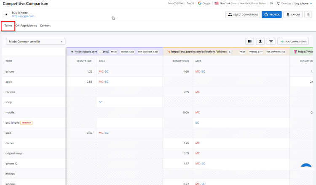Viewport: 316px width, 185px height.
Task: Click the 1.29 density value for iphone
Action: [x=90, y=71]
